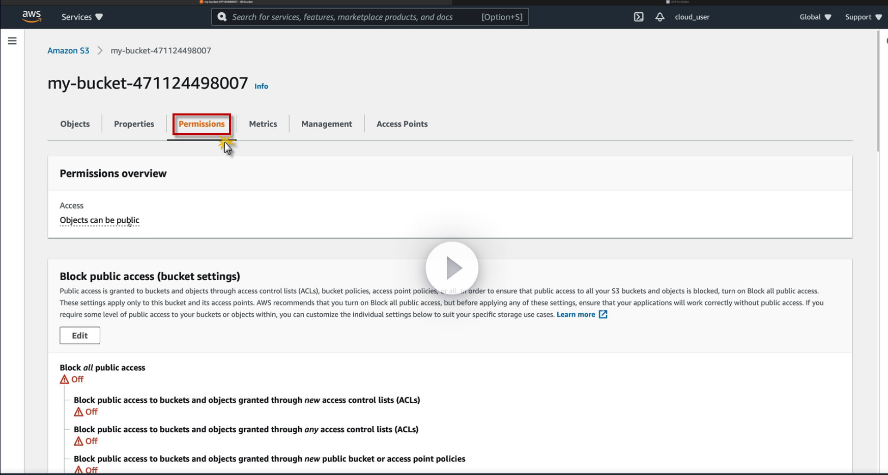
Task: Click the Amazon S3 breadcrumb link
Action: 68,50
